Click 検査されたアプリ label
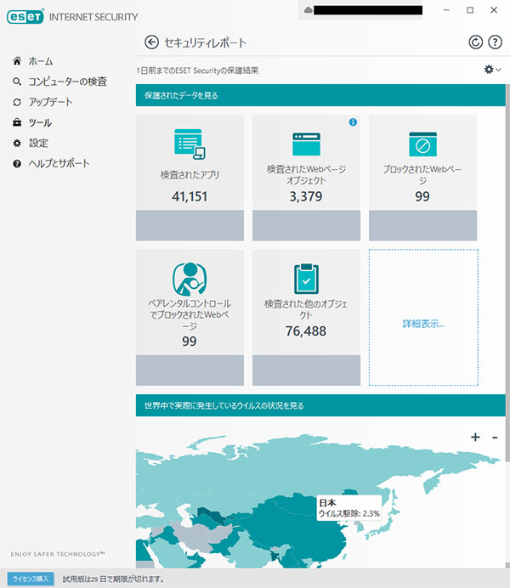The width and height of the screenshot is (510, 588). 190,175
